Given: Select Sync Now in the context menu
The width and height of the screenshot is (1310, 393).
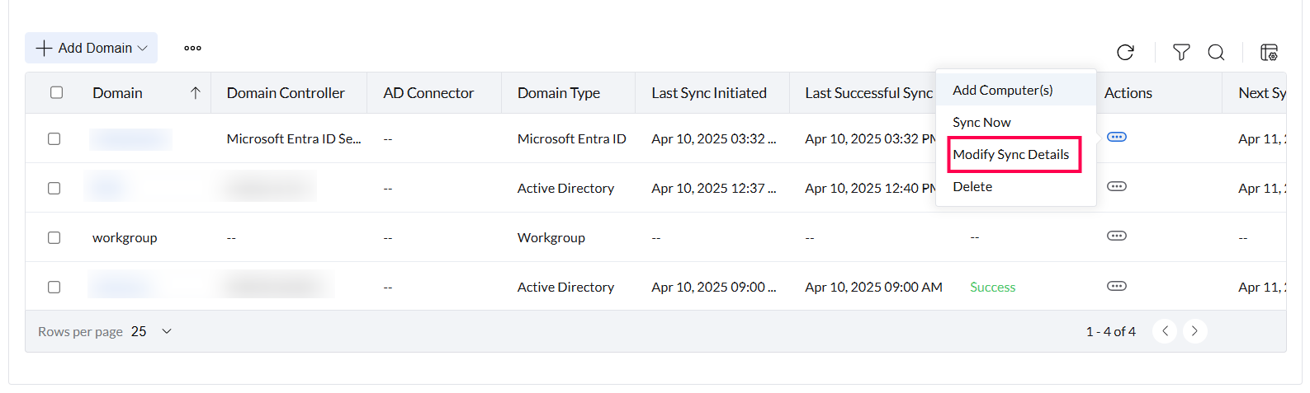Looking at the screenshot, I should point(981,122).
